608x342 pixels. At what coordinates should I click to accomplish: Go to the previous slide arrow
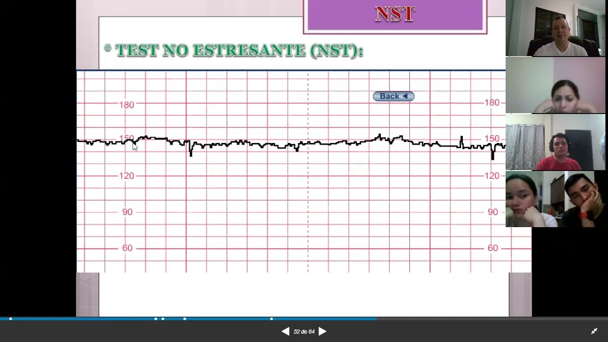[x=285, y=332]
